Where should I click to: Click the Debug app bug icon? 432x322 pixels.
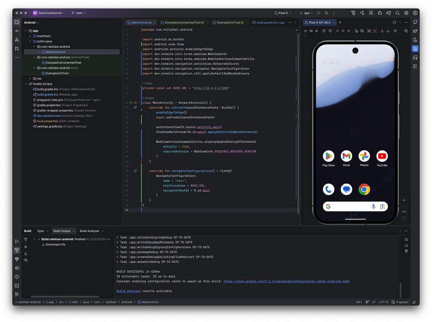tap(326, 13)
